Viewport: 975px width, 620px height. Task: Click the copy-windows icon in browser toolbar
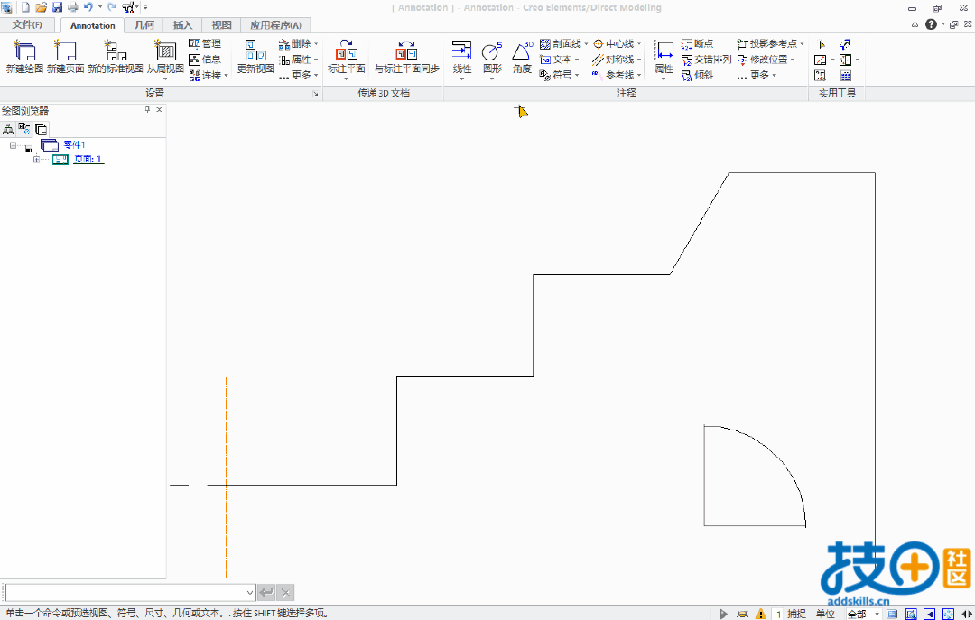(x=41, y=129)
